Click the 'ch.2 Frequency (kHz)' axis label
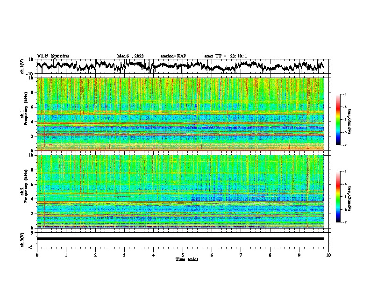This screenshot has width=370, height=286. [24, 186]
